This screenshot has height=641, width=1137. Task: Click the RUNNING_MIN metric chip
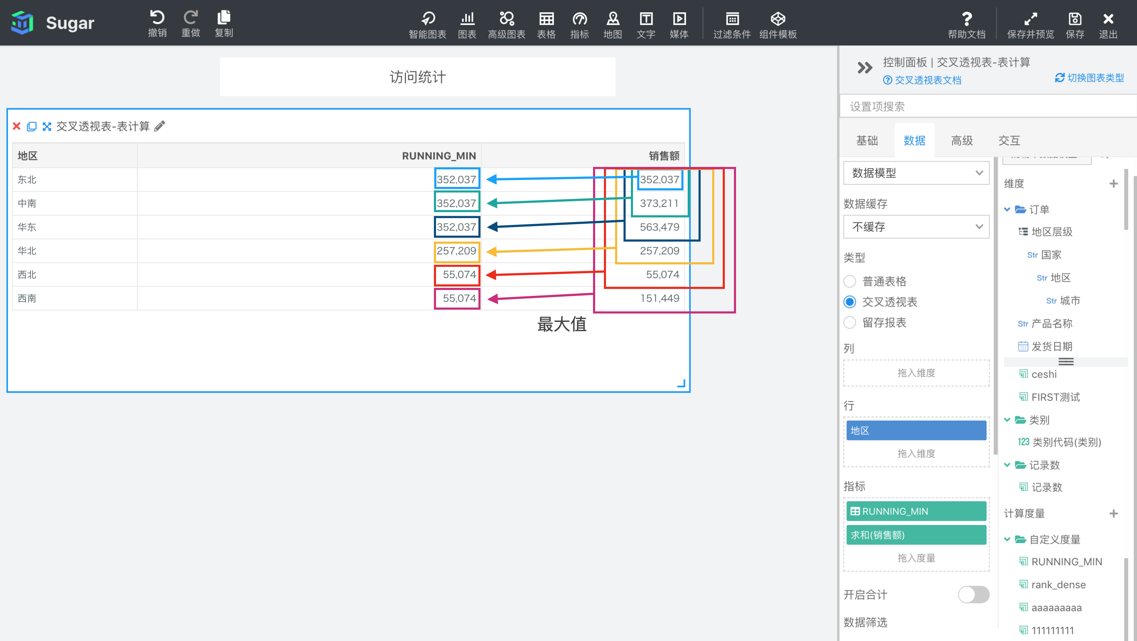(916, 511)
